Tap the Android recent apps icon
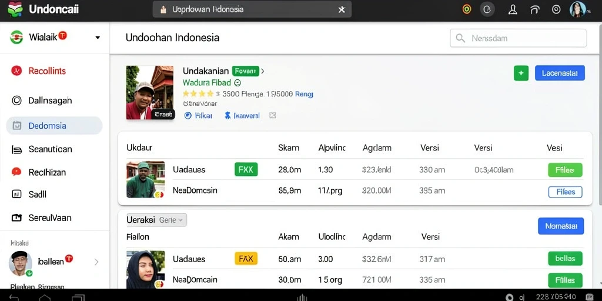Viewport: 602px width, 301px height. pos(79,297)
